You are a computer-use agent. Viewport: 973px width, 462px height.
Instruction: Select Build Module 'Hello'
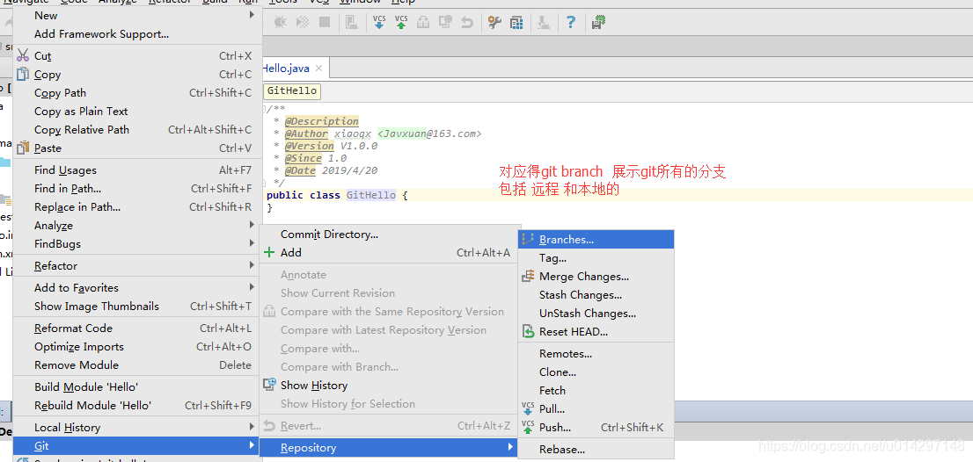click(137, 387)
